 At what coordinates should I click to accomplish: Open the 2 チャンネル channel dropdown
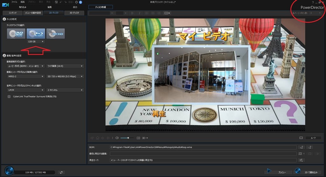click(x=65, y=90)
